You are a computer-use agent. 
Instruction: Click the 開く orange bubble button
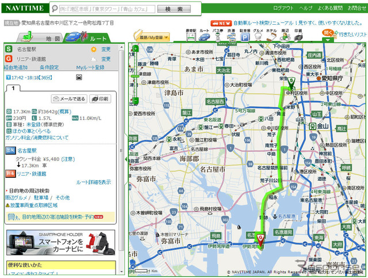pyautogui.click(x=328, y=33)
